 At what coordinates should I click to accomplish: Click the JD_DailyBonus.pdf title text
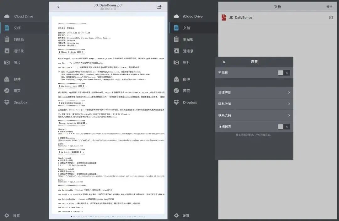(108, 5)
